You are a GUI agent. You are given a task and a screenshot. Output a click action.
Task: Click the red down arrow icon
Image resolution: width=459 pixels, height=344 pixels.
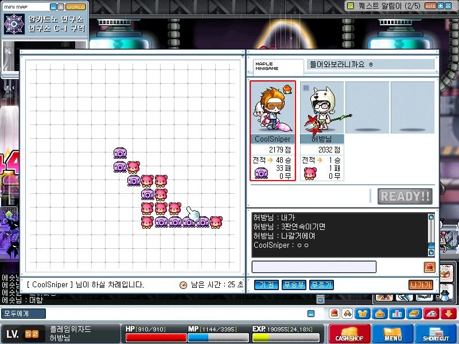point(449,314)
